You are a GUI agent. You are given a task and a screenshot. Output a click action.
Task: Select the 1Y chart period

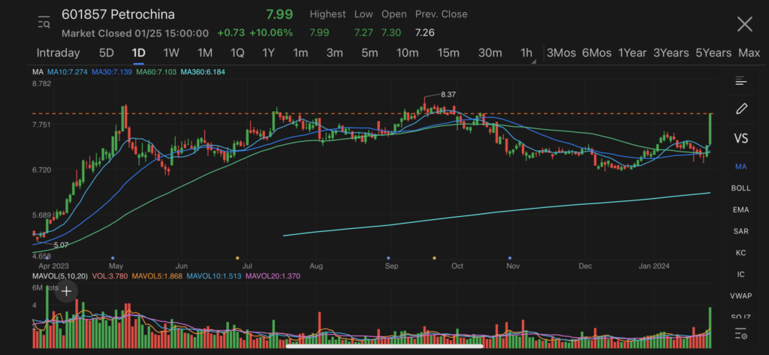(x=268, y=53)
